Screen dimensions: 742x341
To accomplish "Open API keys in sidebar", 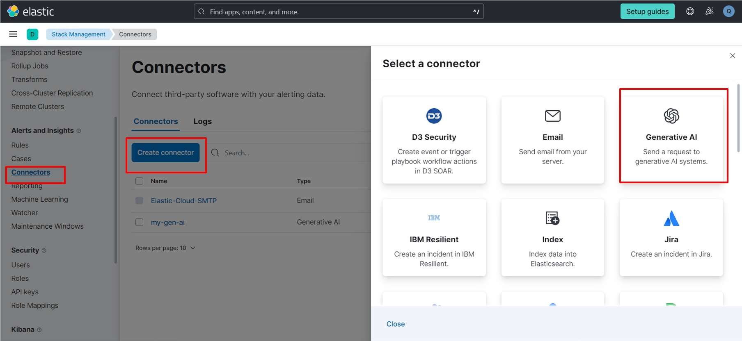I will coord(25,292).
